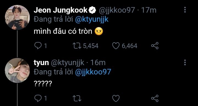Open more options on Jeon Jungkook's tweet
Image resolution: width=198 pixels, height=106 pixels.
[x=185, y=10]
